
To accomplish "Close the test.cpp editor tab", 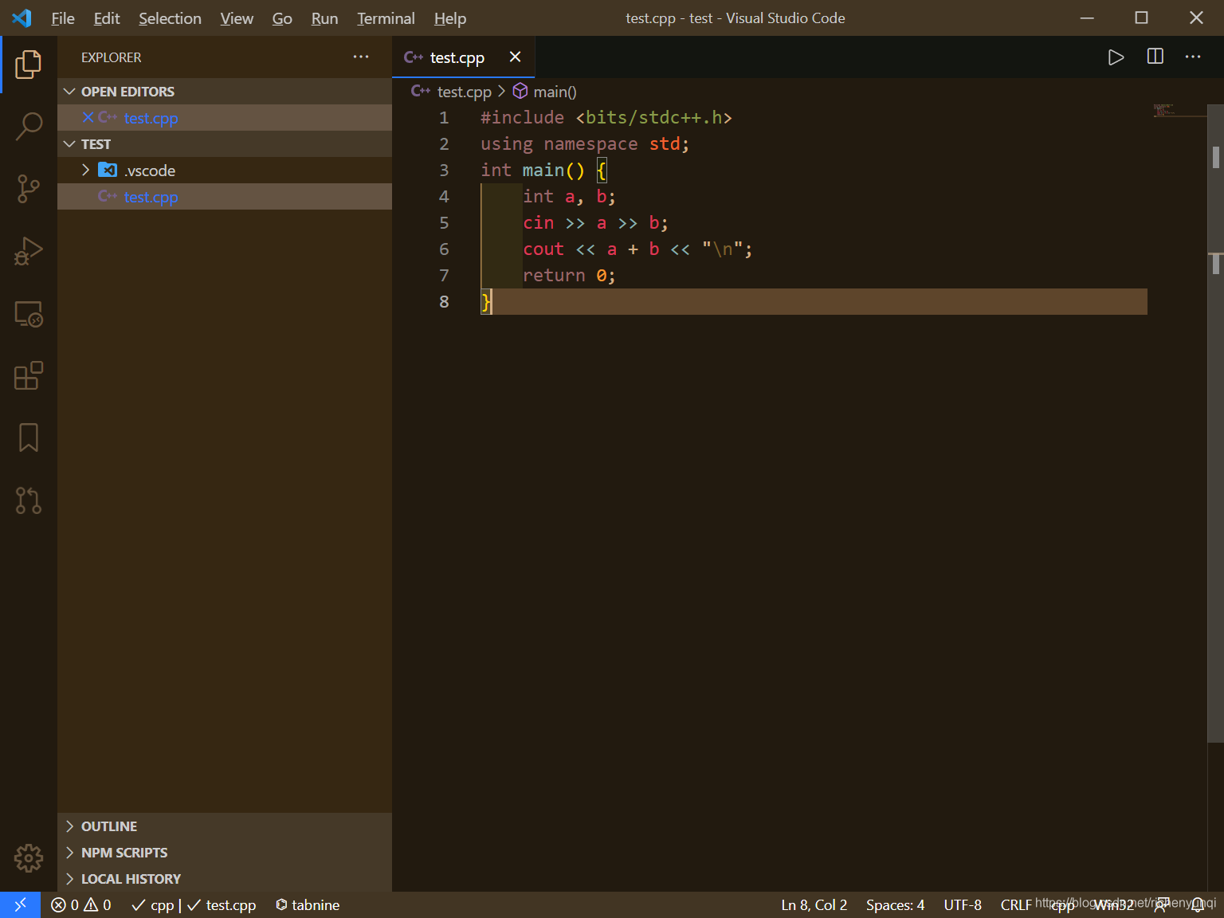I will pos(515,57).
